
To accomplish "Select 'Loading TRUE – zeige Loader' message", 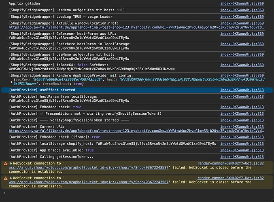I will 61,17.
